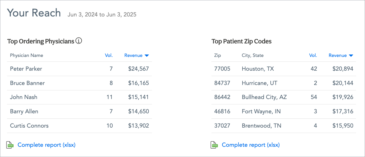This screenshot has width=365, height=157.
Task: Toggle Revenue sort arrow in zip codes table
Action: point(351,56)
